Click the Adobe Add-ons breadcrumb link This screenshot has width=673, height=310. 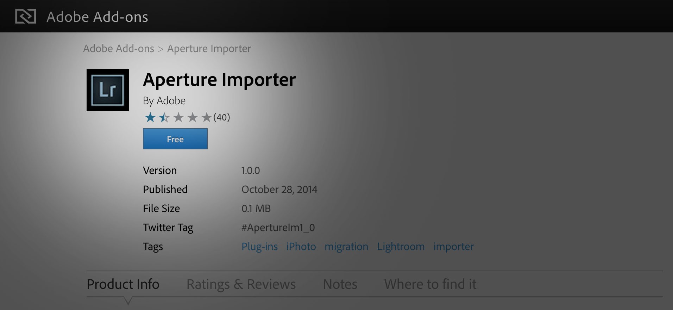pos(119,48)
